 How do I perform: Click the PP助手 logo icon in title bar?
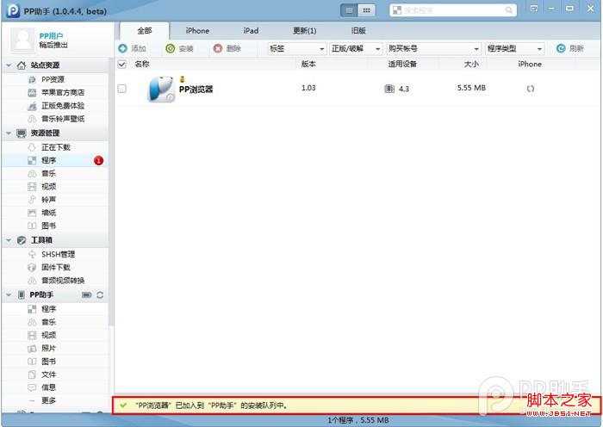pyautogui.click(x=13, y=11)
